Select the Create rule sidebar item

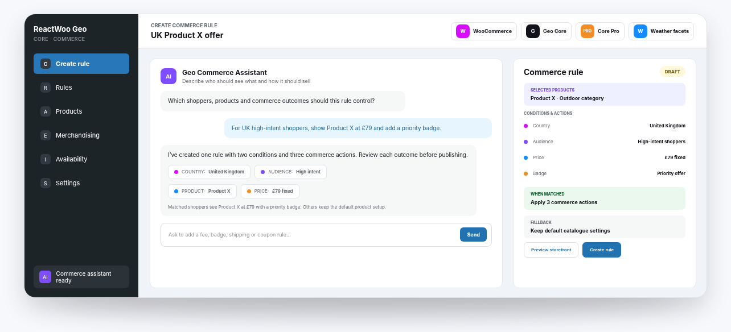pos(81,64)
